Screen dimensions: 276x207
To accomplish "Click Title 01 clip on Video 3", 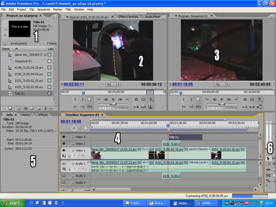I will [x=185, y=137].
